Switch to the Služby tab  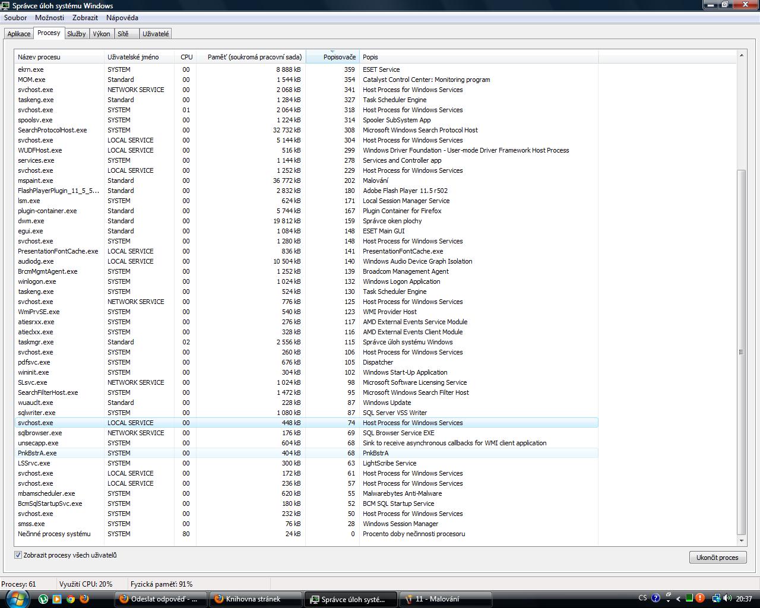[x=76, y=34]
